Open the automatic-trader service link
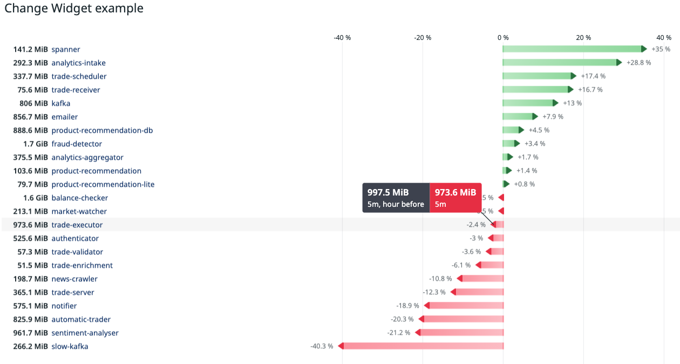Screen dimensions: 680x364 click(x=81, y=319)
